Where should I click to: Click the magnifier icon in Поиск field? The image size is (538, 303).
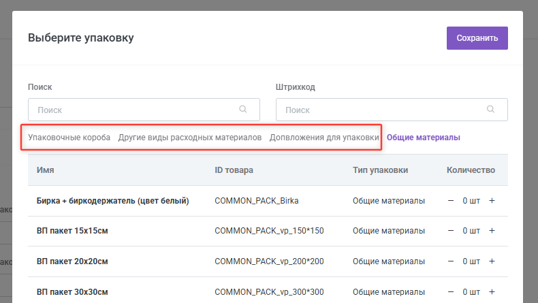[243, 109]
